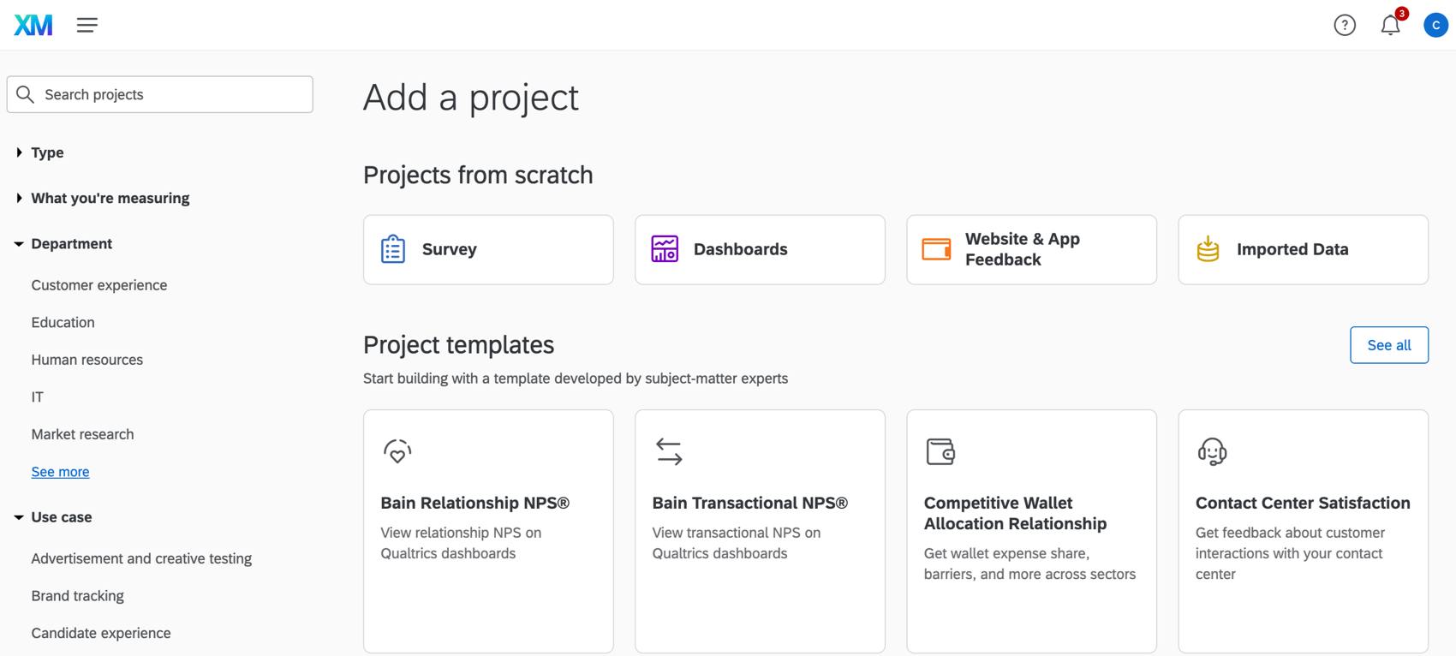The image size is (1456, 656).
Task: Click the XM logo icon
Action: [x=33, y=25]
